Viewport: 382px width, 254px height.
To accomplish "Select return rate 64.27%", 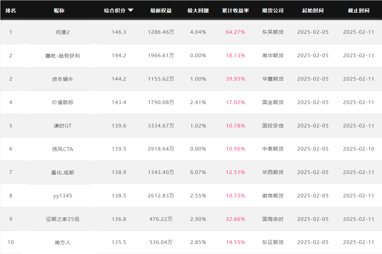I will pos(235,32).
